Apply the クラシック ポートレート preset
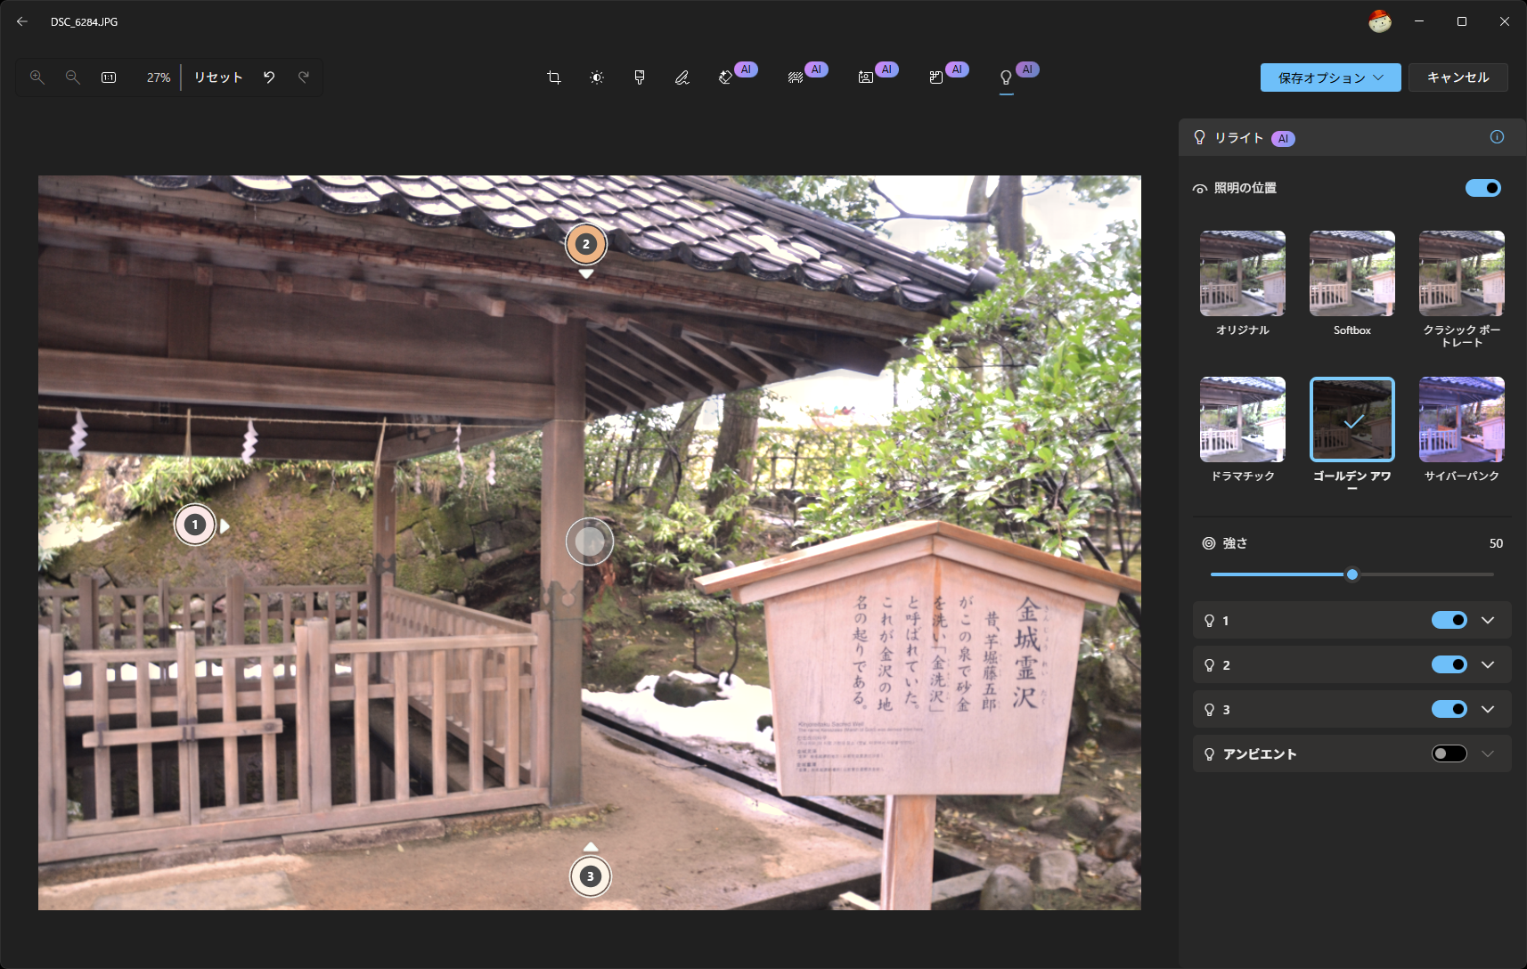The width and height of the screenshot is (1527, 969). pyautogui.click(x=1462, y=273)
